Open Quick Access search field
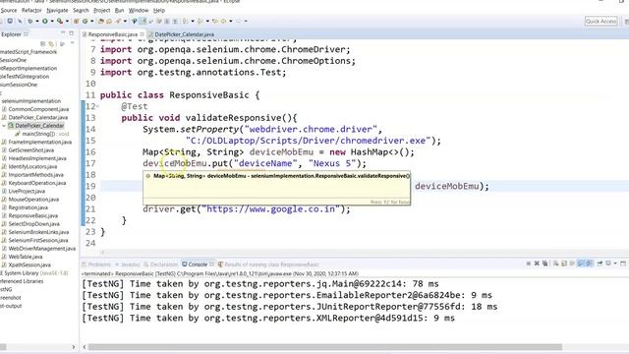This screenshot has width=629, height=354. pyautogui.click(x=600, y=21)
